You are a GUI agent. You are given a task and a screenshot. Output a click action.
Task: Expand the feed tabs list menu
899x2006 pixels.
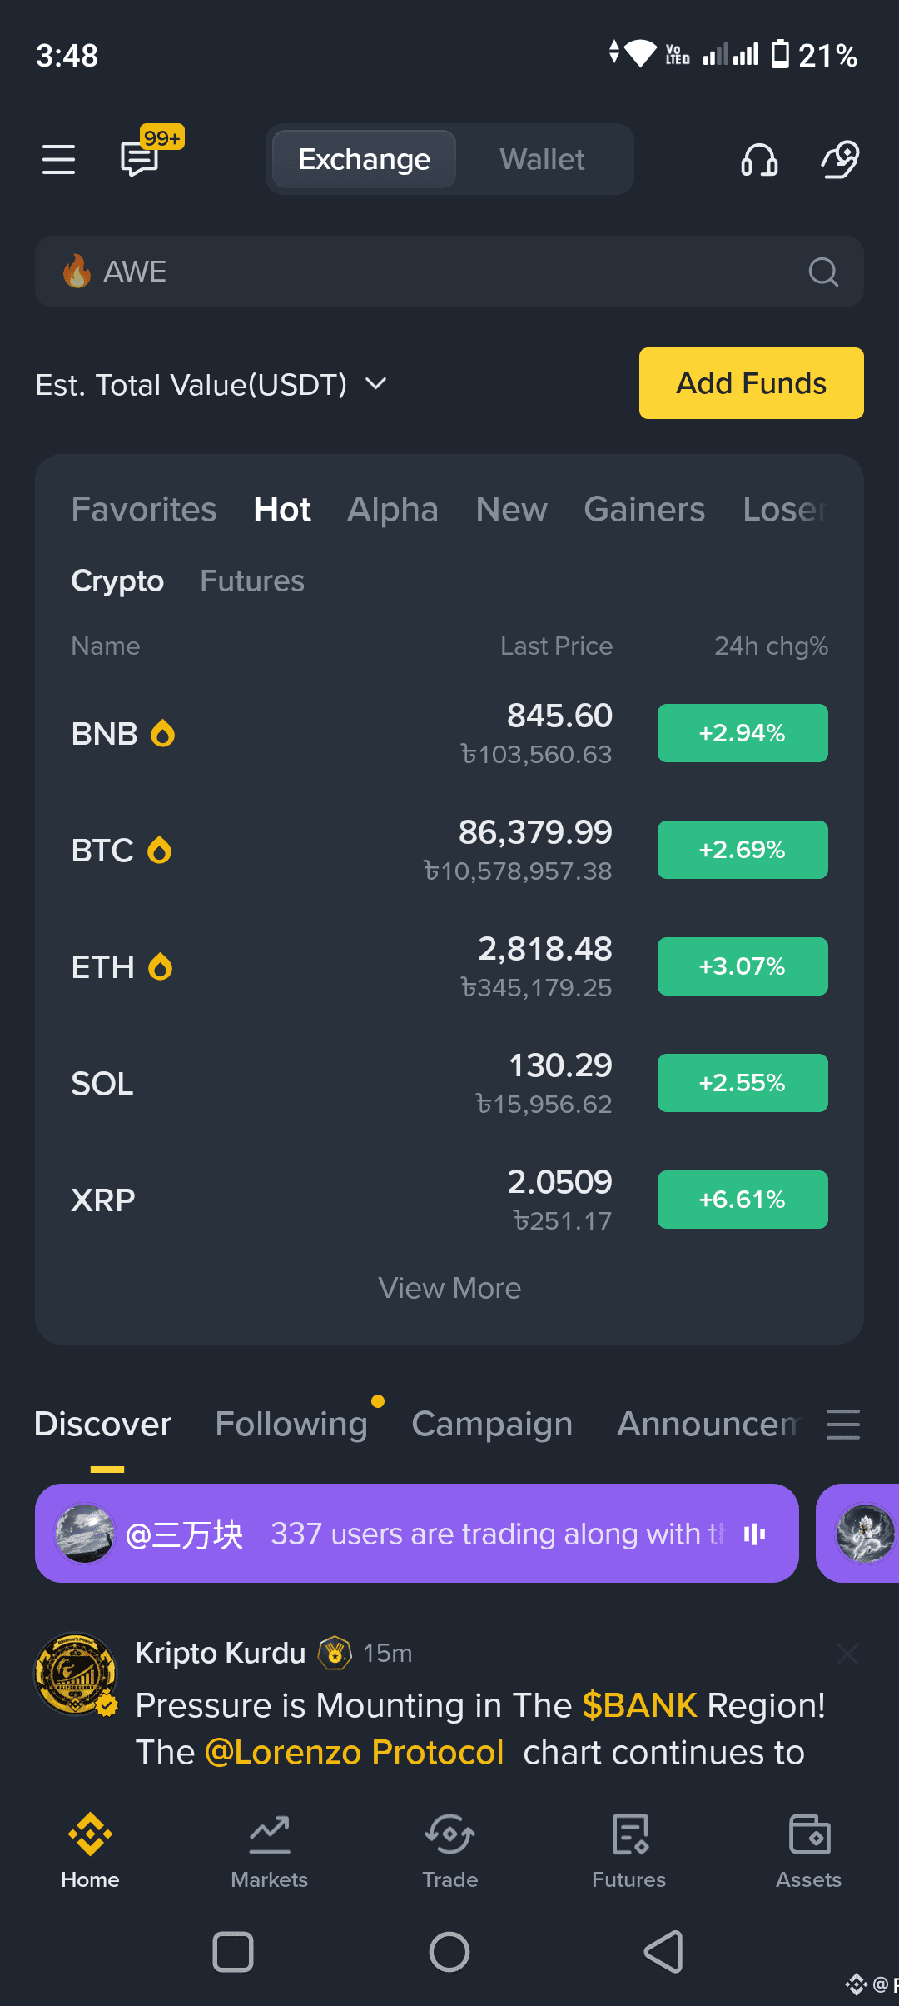pyautogui.click(x=842, y=1425)
